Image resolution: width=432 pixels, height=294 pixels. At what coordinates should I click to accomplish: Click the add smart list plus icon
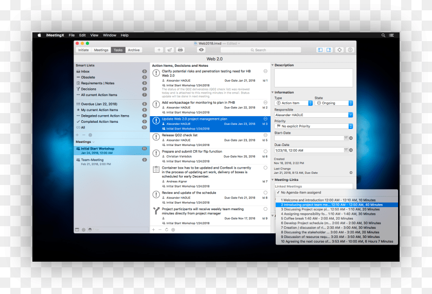pyautogui.click(x=78, y=135)
